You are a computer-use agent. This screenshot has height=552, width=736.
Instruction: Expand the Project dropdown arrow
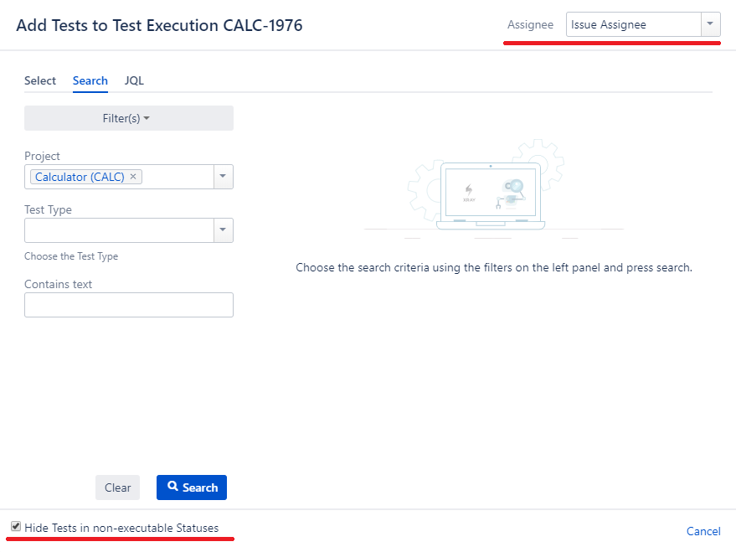[223, 177]
